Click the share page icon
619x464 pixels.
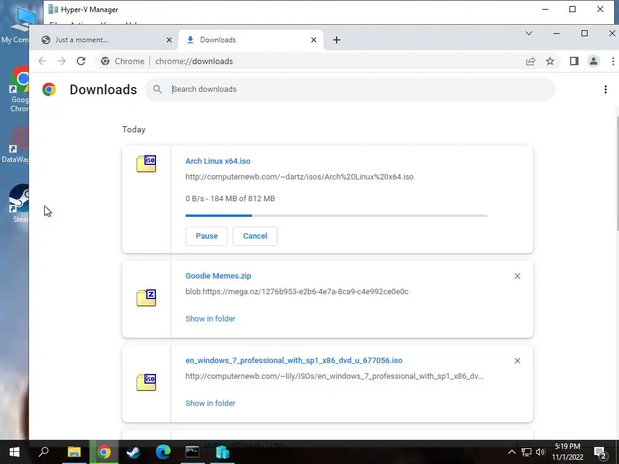[x=531, y=61]
